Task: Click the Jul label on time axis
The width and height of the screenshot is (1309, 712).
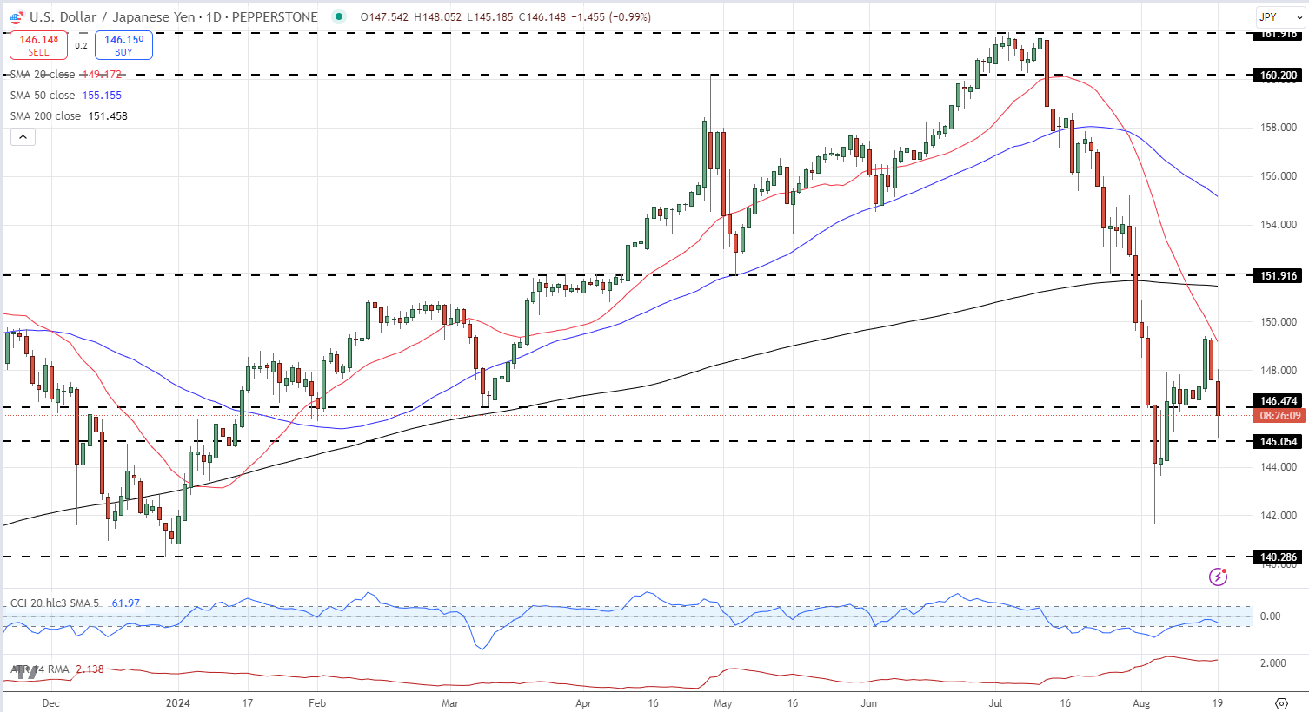Action: (995, 703)
